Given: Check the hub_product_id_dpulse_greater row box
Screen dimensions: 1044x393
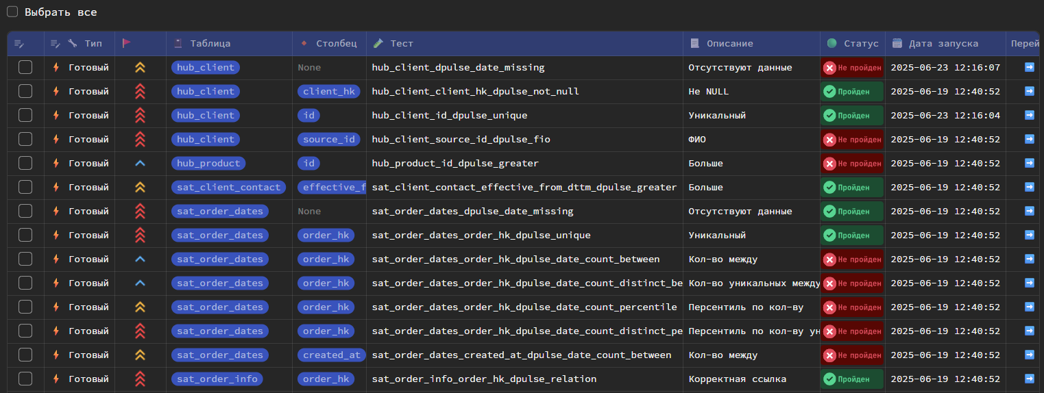Looking at the screenshot, I should pos(25,163).
